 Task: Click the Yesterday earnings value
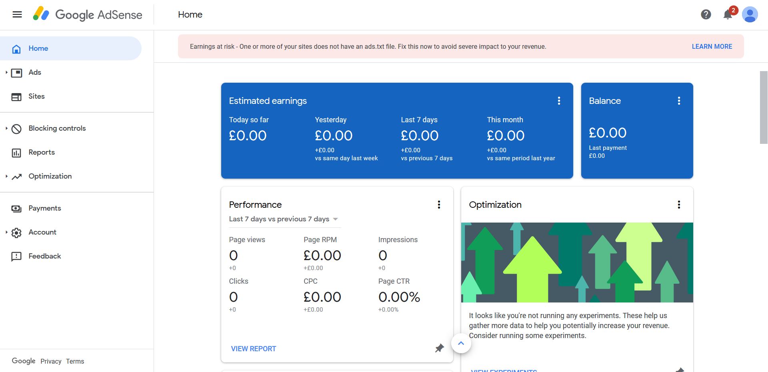pos(334,136)
